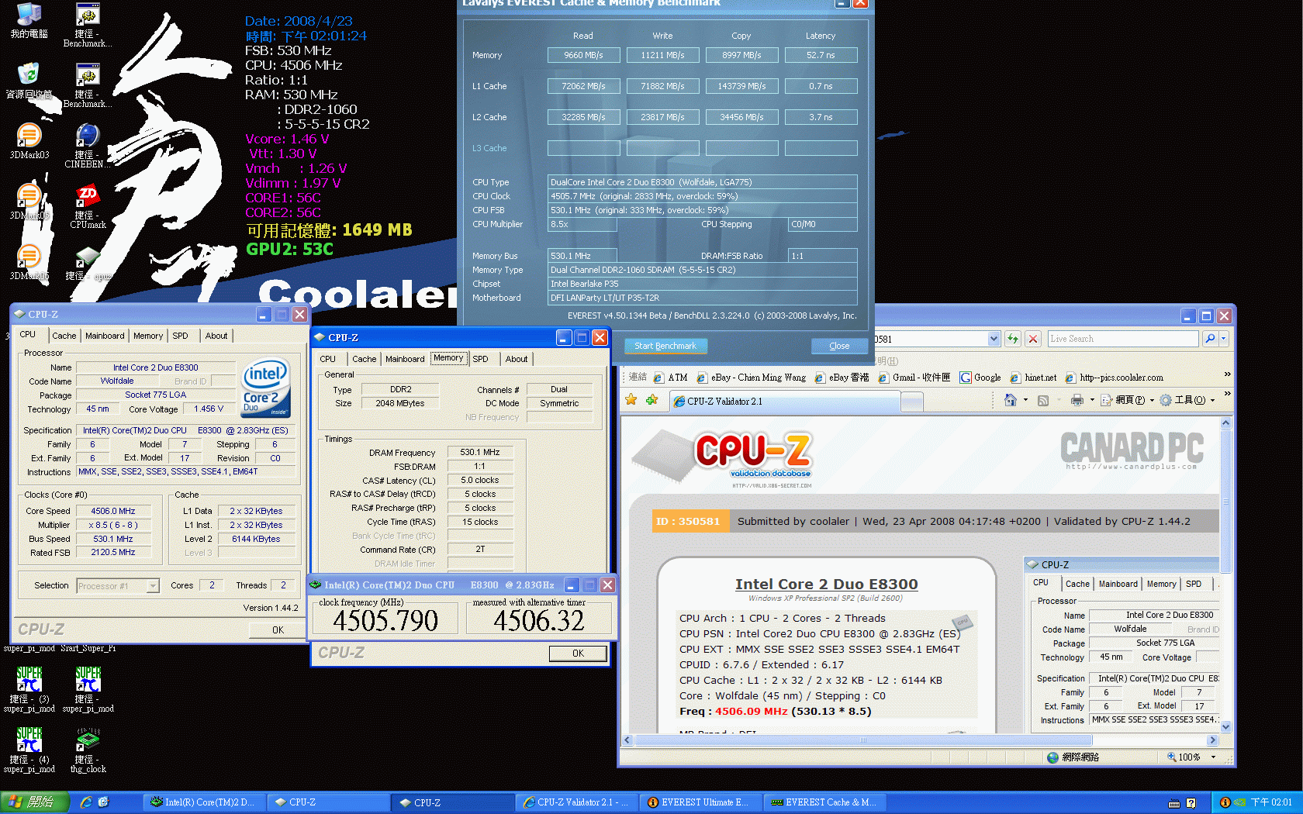Open About tab in back CPU-Z window

pos(216,336)
